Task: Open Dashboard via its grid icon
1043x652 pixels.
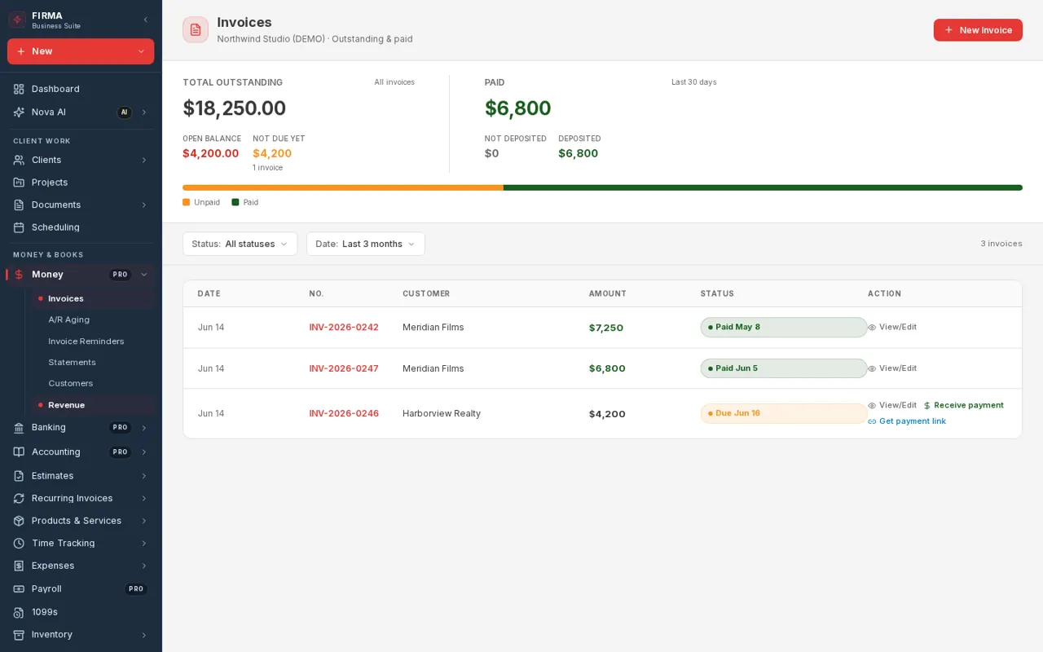Action: click(x=19, y=89)
